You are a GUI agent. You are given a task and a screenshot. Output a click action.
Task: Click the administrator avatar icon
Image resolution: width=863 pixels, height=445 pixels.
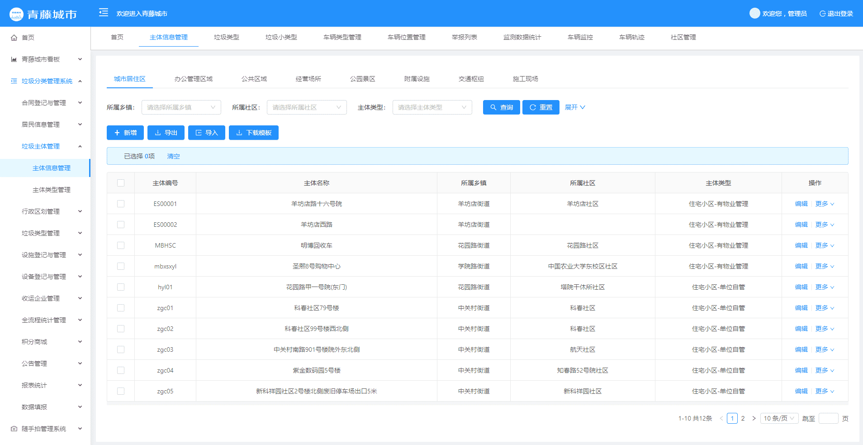754,13
